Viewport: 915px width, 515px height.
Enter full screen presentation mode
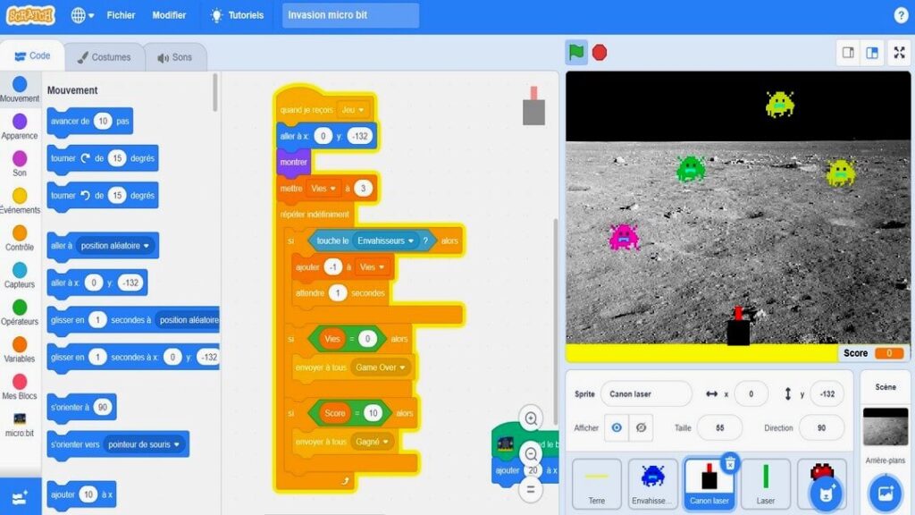899,52
